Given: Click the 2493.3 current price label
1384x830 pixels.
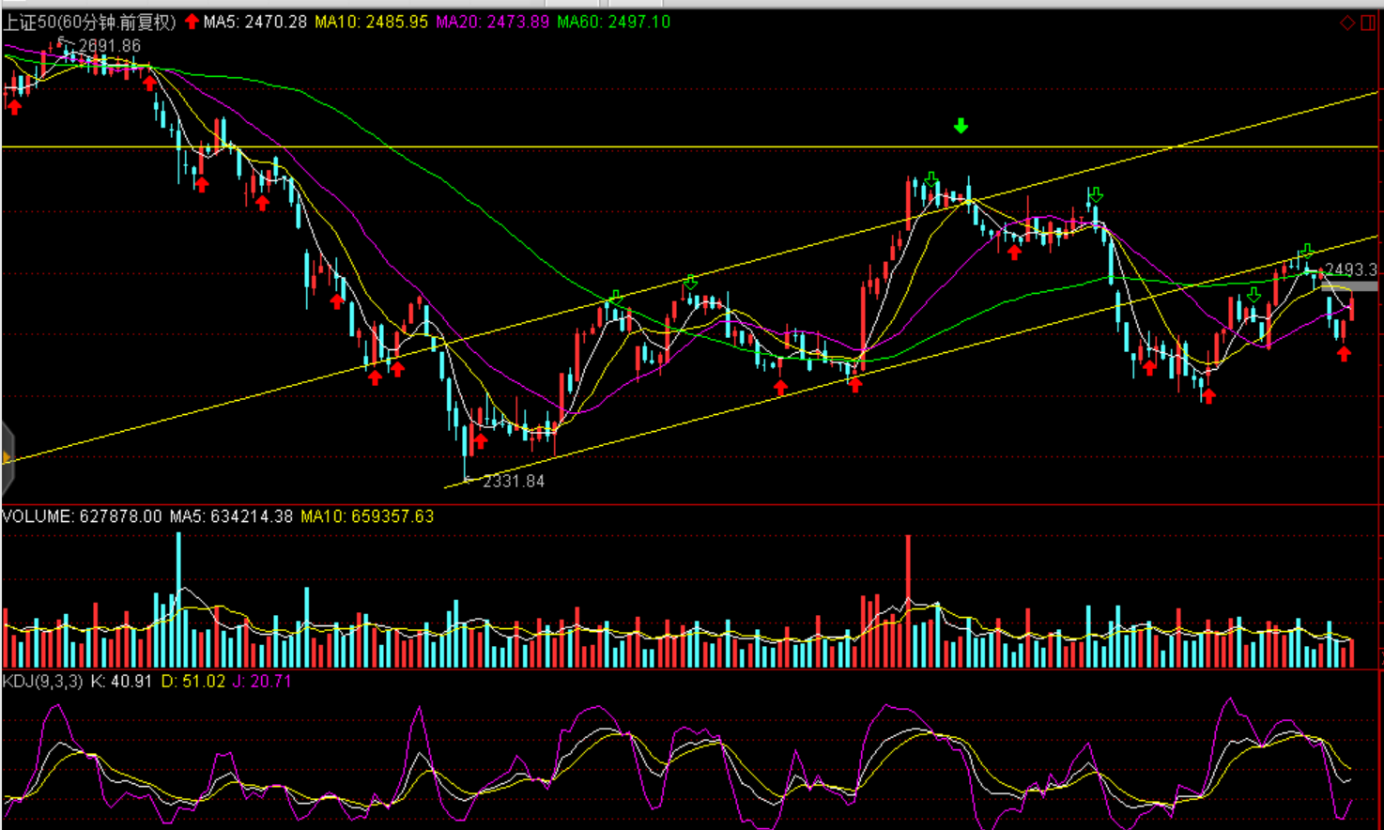Looking at the screenshot, I should click(1350, 269).
